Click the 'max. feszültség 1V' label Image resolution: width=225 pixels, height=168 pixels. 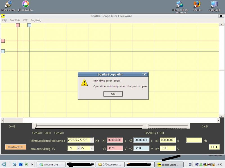[43, 149]
